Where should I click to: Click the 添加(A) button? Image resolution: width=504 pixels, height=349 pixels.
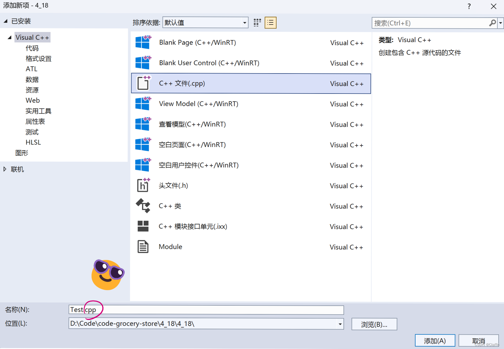coord(435,341)
